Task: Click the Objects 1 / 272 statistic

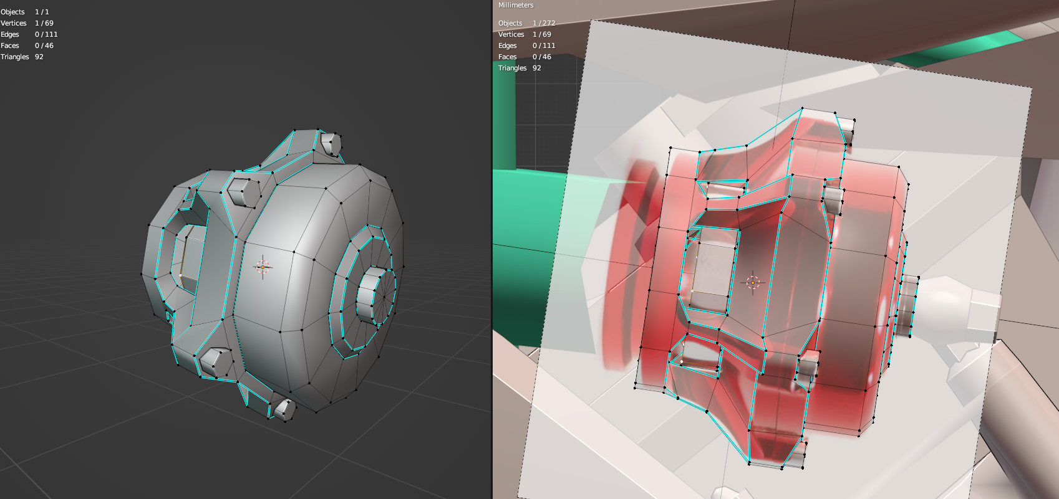Action: click(x=527, y=23)
